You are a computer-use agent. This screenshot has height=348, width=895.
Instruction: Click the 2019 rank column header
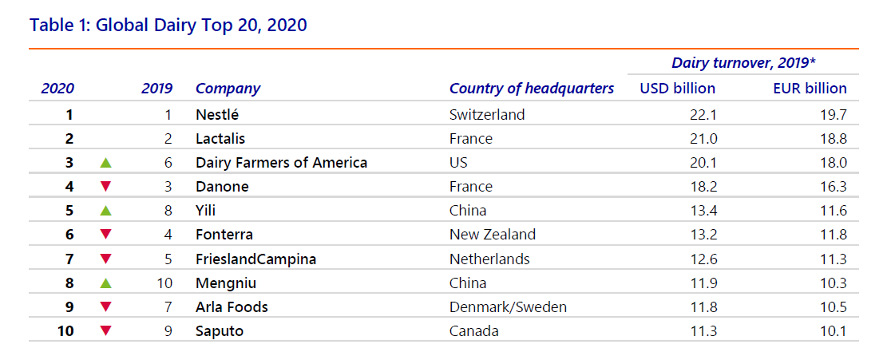click(156, 89)
